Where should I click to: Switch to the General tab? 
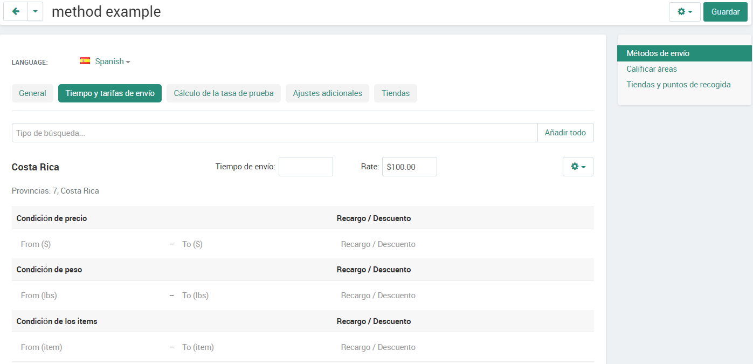click(32, 93)
